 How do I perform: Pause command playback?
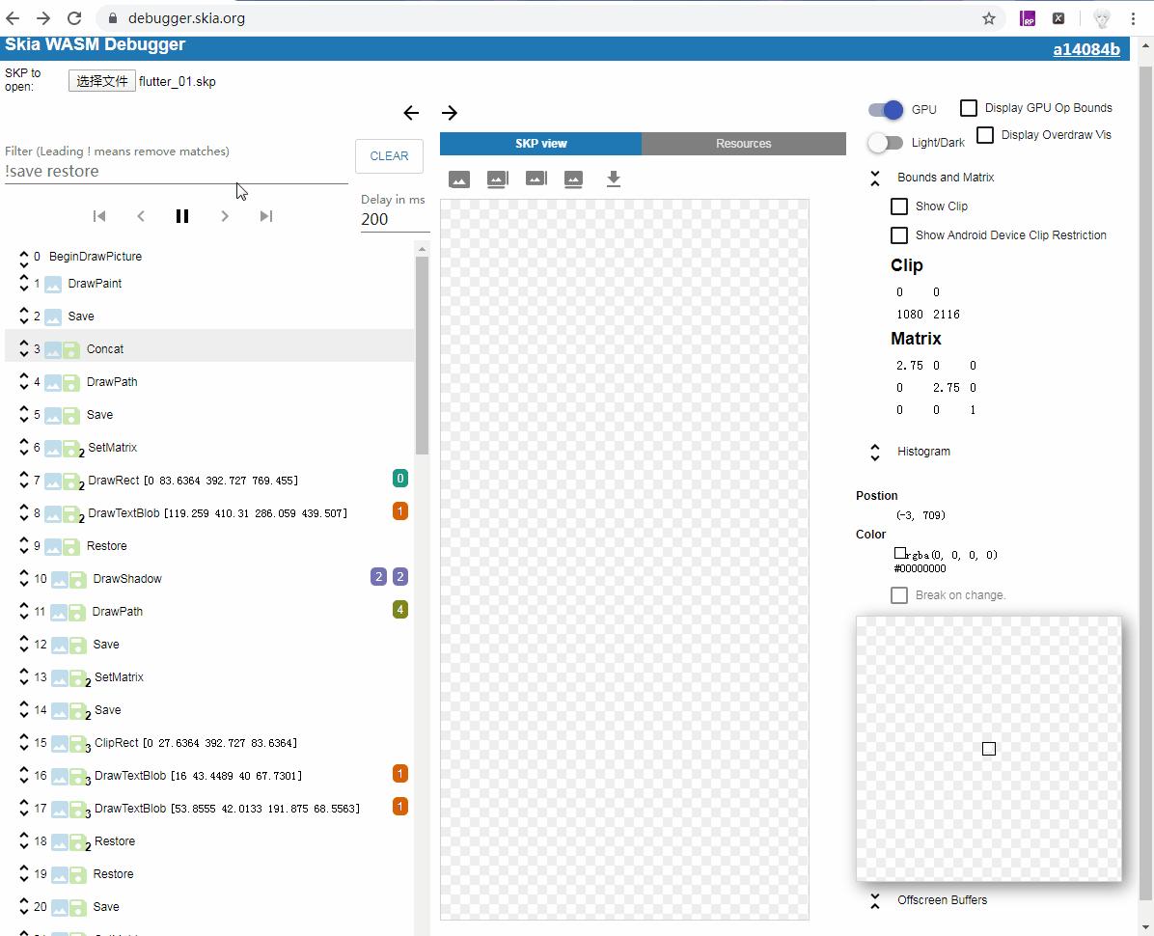tap(182, 215)
